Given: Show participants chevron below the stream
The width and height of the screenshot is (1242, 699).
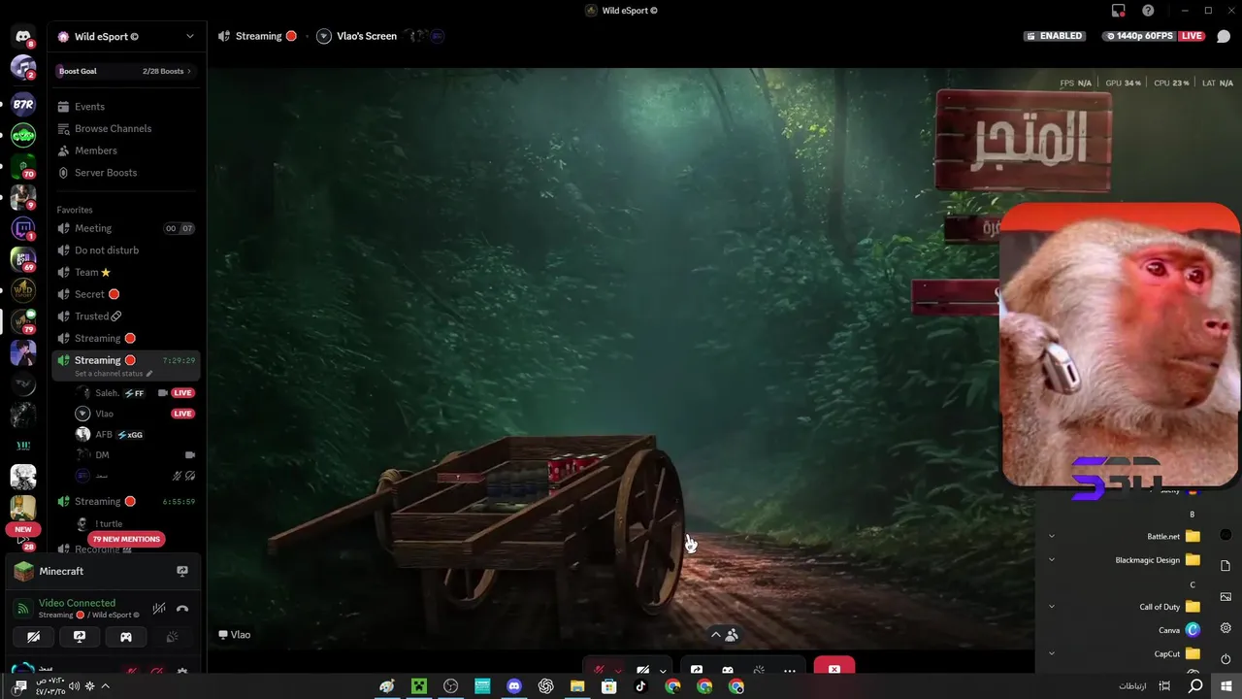Looking at the screenshot, I should 716,635.
